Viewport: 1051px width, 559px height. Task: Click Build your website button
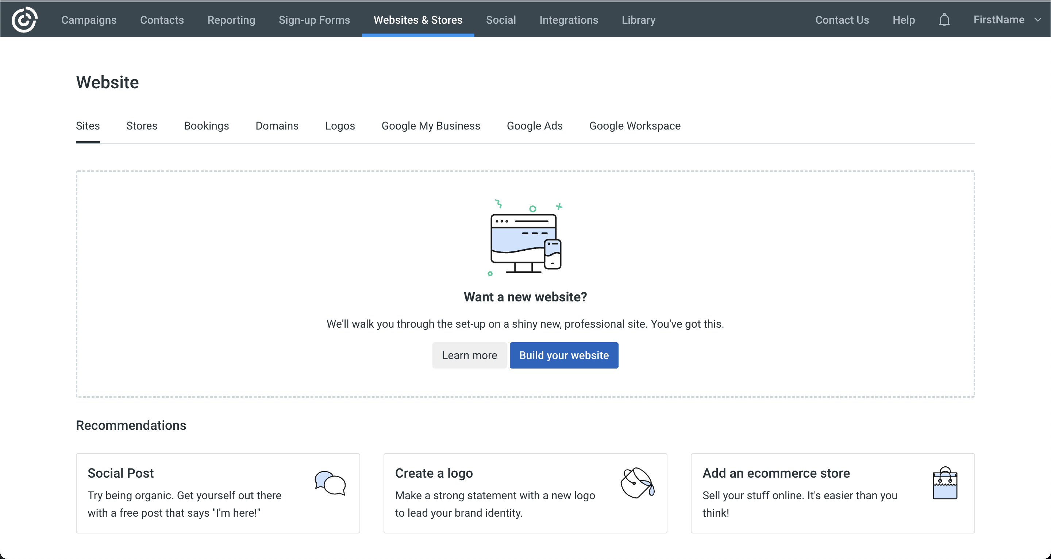[564, 355]
